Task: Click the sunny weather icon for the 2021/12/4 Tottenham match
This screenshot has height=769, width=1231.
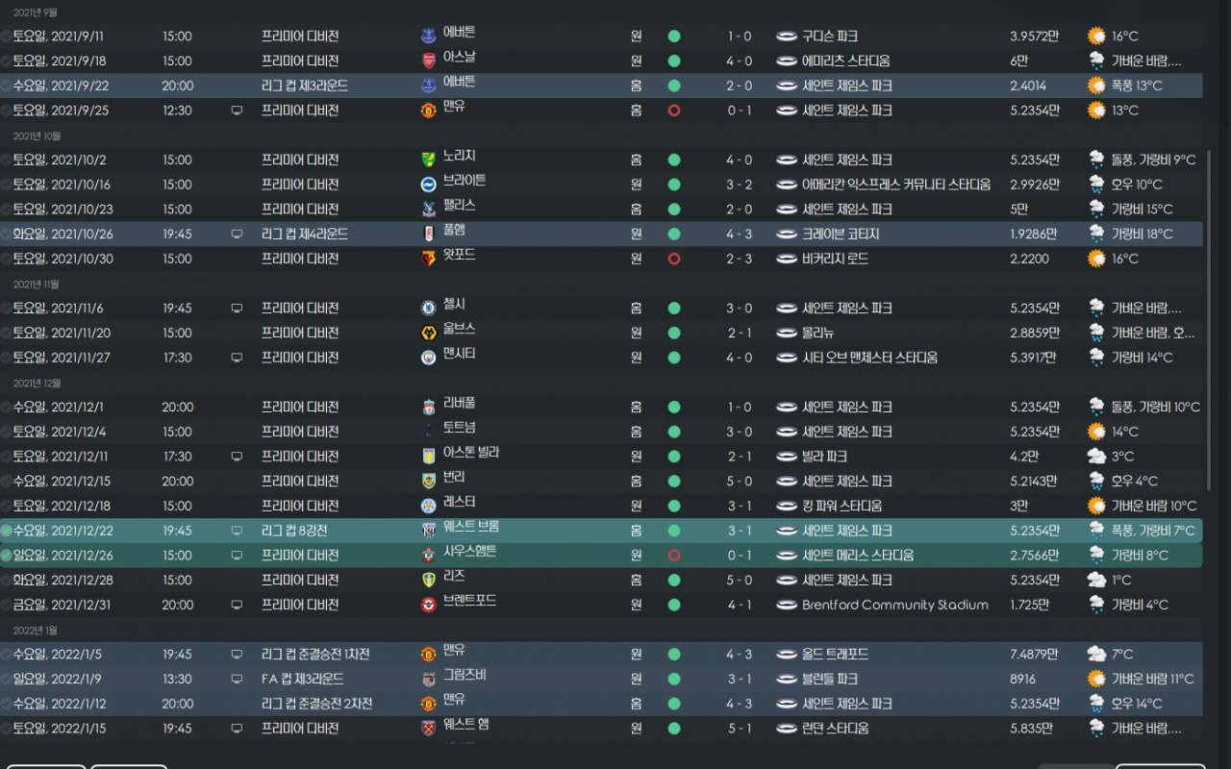Action: [1096, 432]
